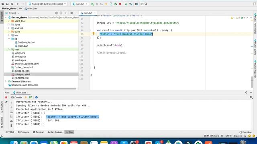The image size is (257, 144).
Task: Expand the test folder
Action: click(9, 49)
